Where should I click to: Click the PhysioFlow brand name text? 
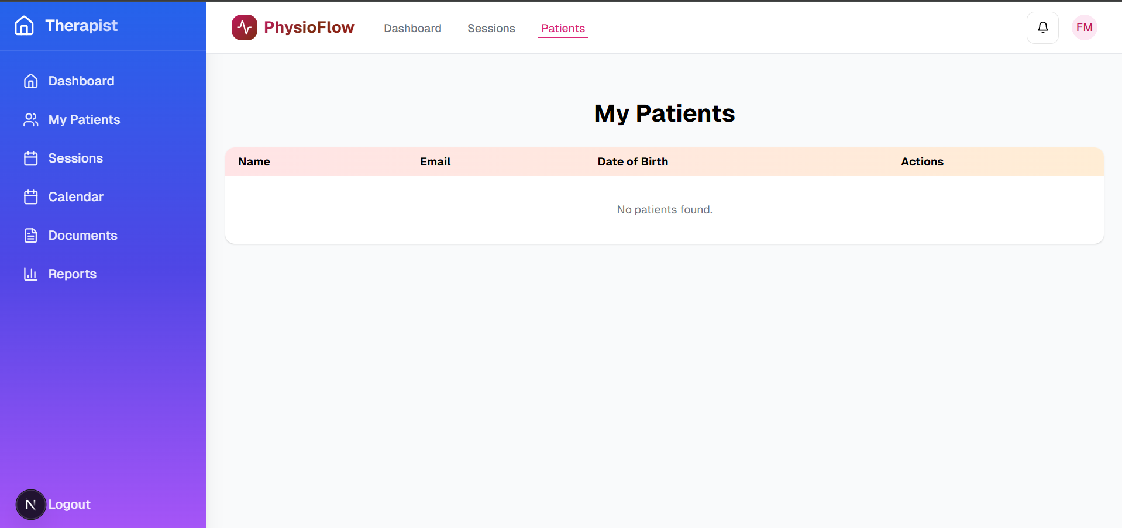point(309,27)
